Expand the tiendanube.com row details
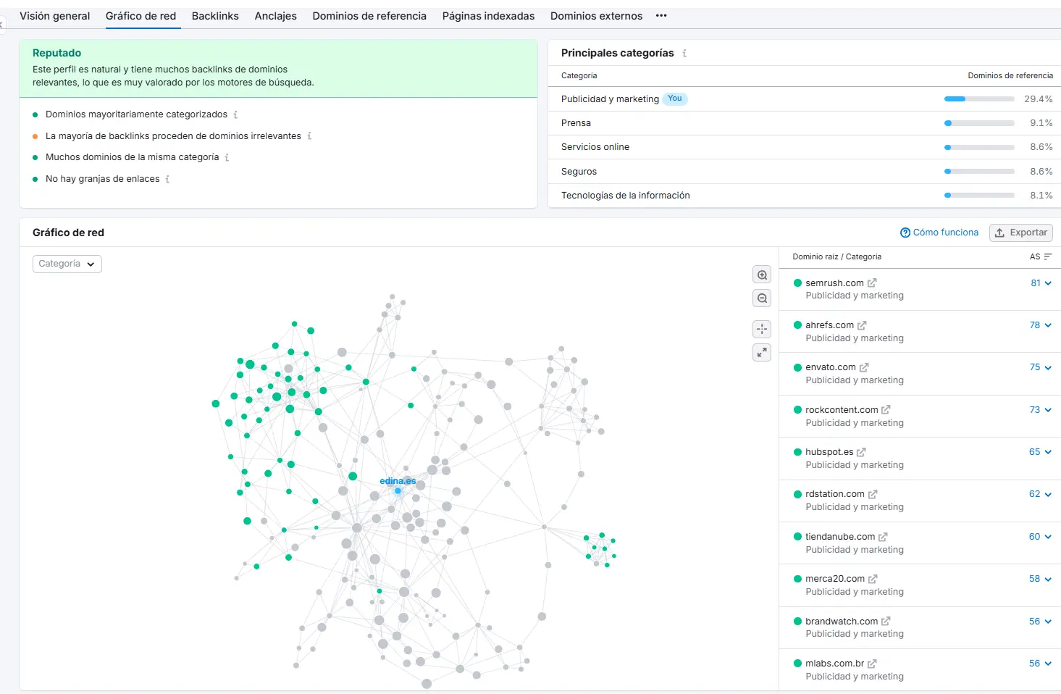 [x=1048, y=537]
